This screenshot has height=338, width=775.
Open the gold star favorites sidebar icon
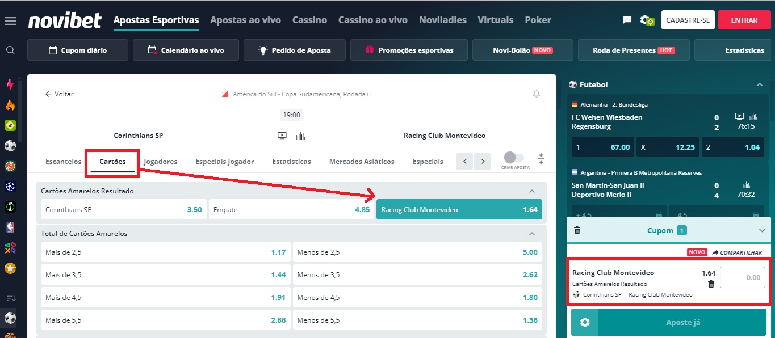click(x=10, y=268)
